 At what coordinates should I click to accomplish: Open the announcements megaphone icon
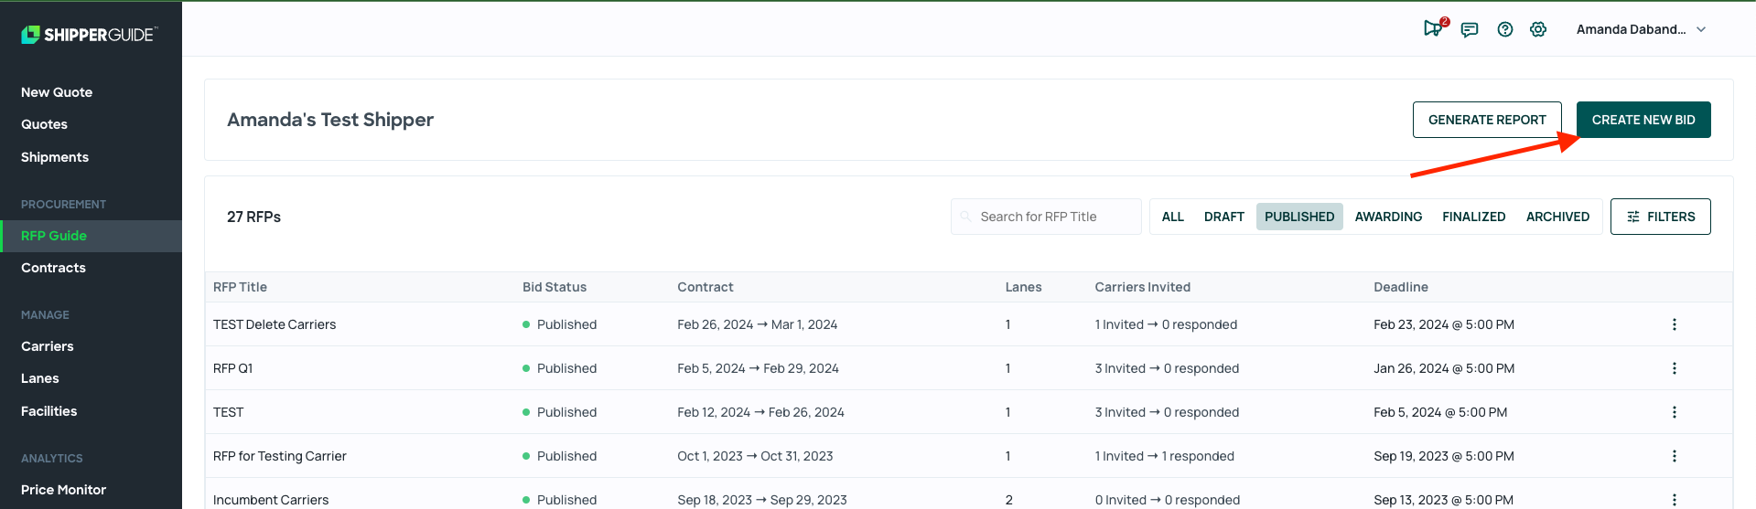(1433, 29)
